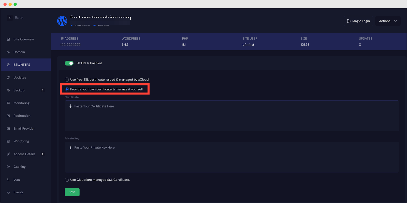Open the Actions dropdown menu
Screen dimensions: 407x203
click(x=387, y=21)
